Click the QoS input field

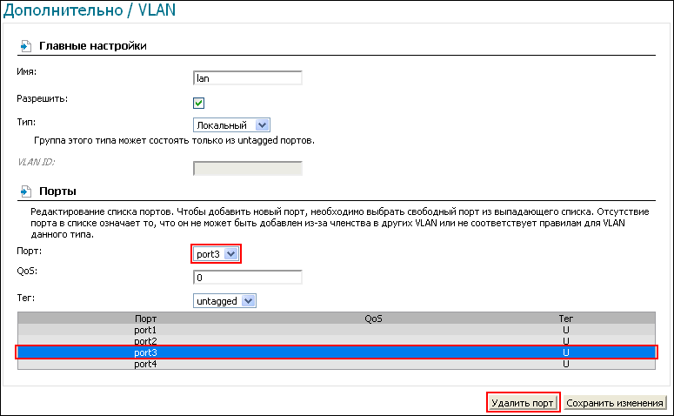click(248, 278)
